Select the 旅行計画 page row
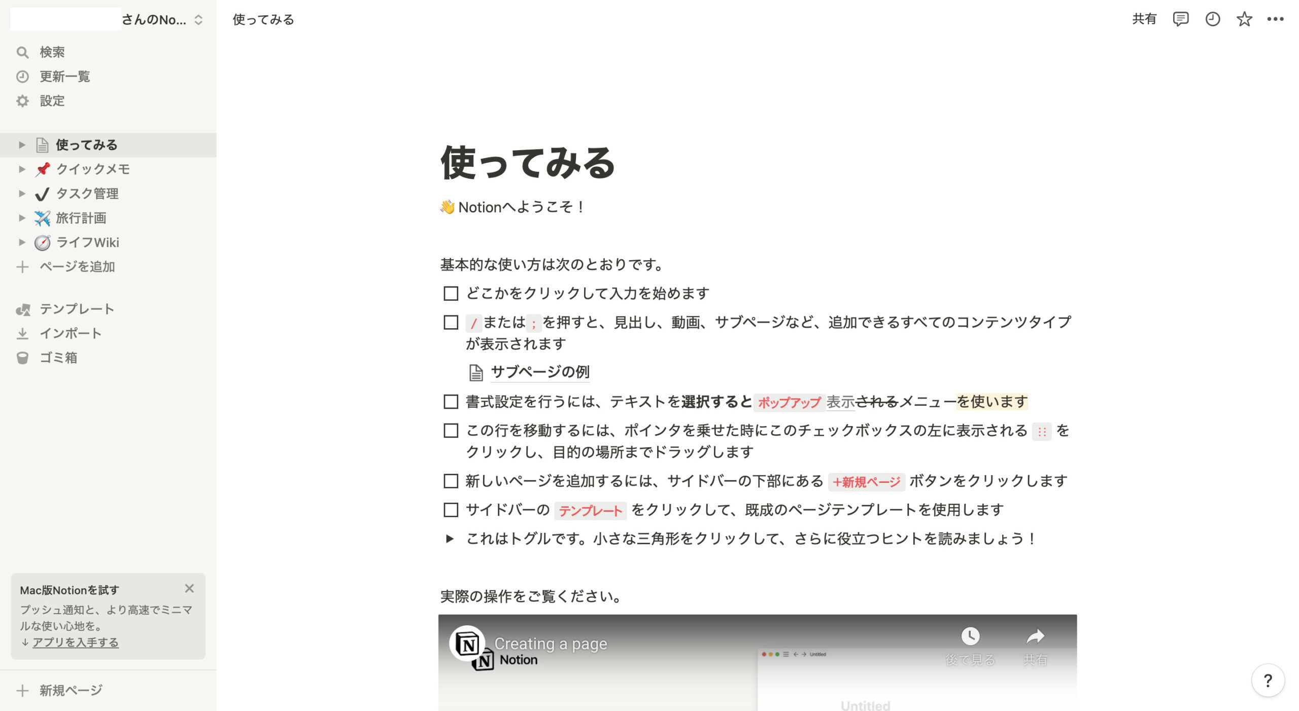The height and width of the screenshot is (711, 1299). 108,218
